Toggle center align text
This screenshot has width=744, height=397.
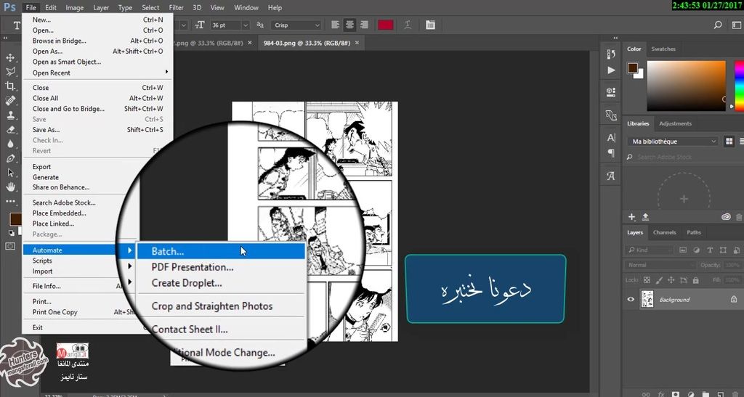[x=349, y=25]
